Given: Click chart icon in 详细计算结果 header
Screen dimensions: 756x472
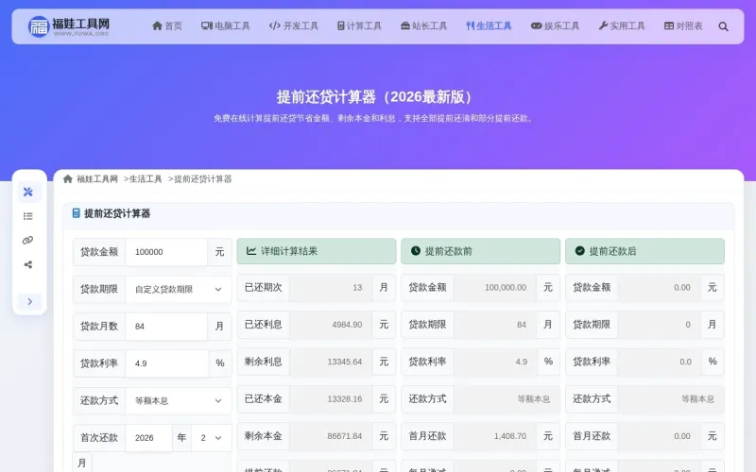Looking at the screenshot, I should (x=251, y=251).
